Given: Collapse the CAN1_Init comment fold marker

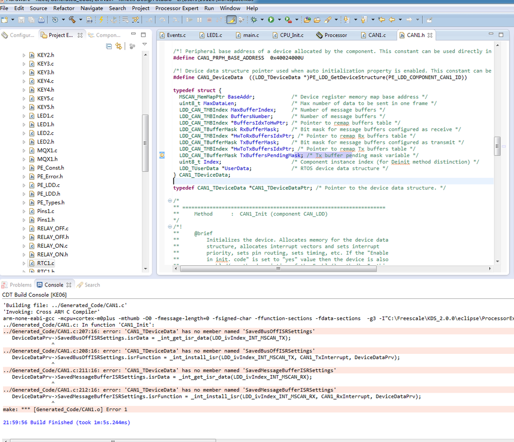Looking at the screenshot, I should pos(170,200).
